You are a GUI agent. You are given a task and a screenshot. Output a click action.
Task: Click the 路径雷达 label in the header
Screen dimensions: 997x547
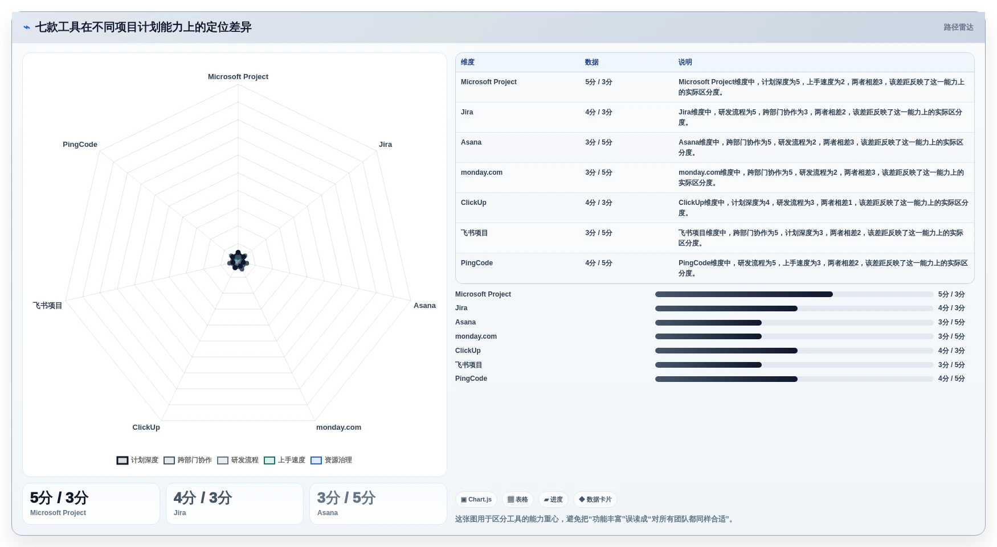(959, 27)
